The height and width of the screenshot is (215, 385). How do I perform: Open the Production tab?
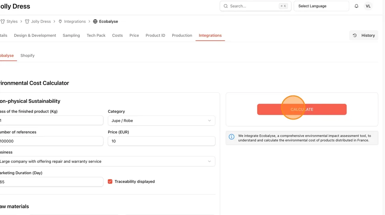click(182, 35)
